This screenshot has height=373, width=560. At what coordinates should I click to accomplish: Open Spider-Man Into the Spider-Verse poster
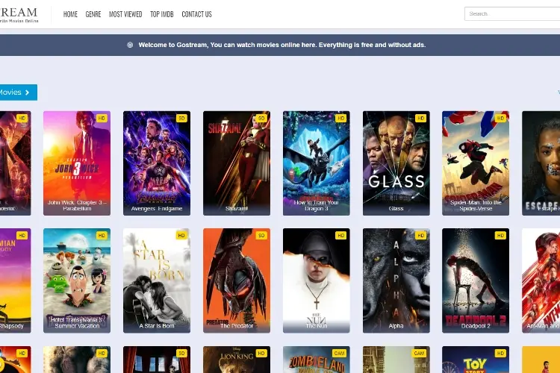pyautogui.click(x=476, y=163)
